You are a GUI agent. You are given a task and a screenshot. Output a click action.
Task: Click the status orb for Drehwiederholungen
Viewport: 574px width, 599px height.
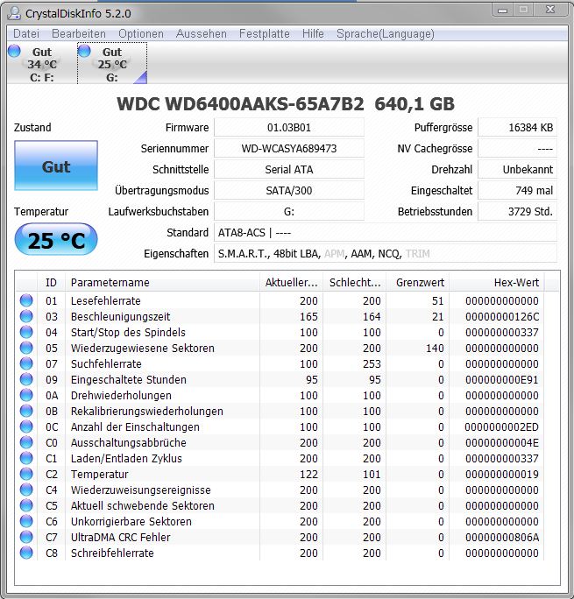(26, 395)
